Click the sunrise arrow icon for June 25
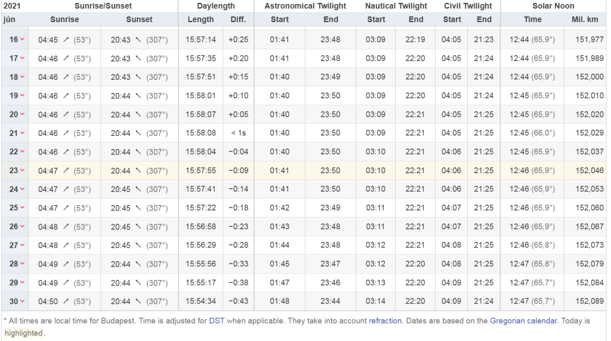Viewport: 611px width, 341px height. tap(66, 208)
